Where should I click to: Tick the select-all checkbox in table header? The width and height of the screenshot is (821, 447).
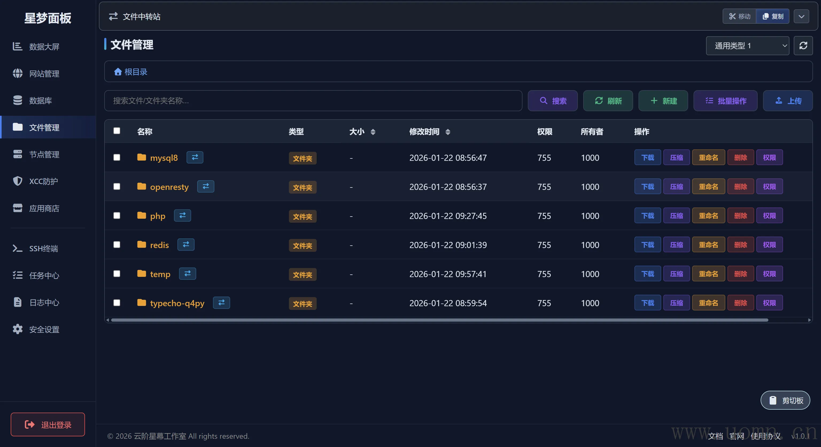117,131
